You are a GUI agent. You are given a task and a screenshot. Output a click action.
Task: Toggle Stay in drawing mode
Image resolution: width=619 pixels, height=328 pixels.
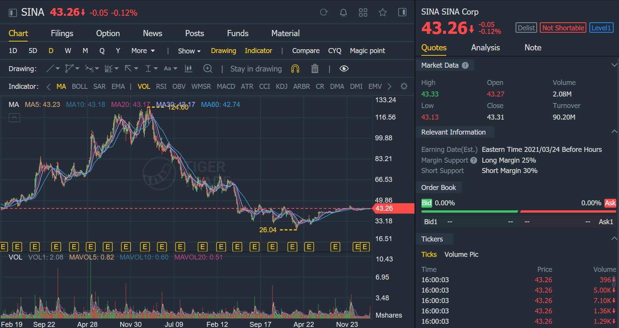[256, 69]
